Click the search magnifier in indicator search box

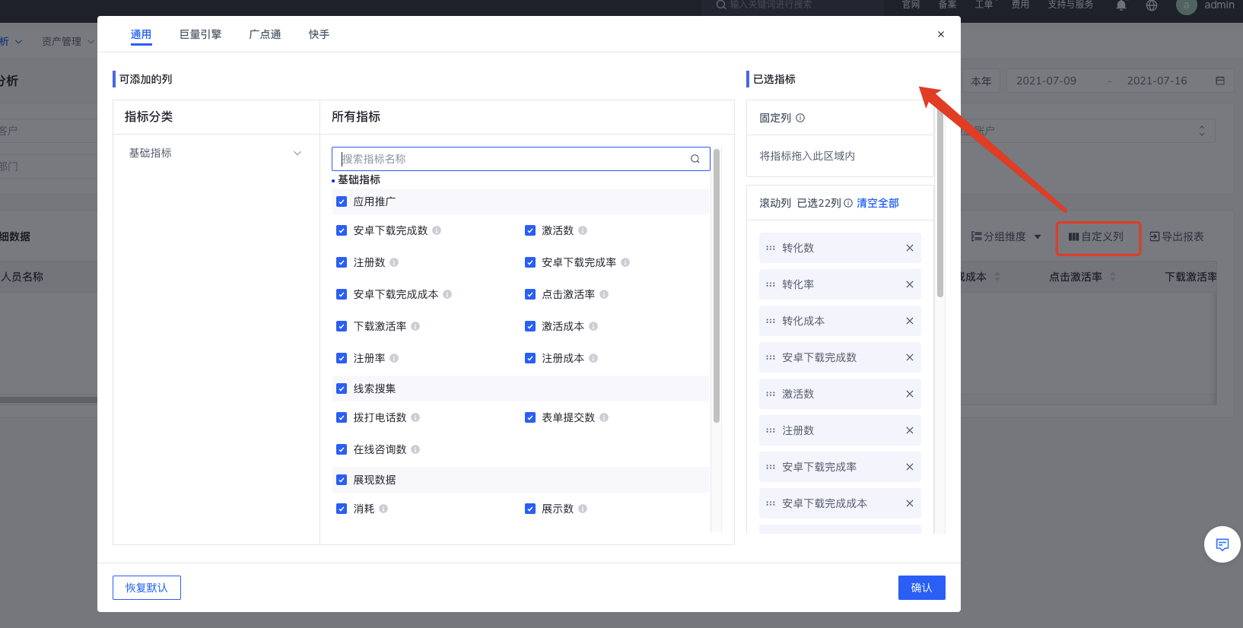[x=695, y=159]
